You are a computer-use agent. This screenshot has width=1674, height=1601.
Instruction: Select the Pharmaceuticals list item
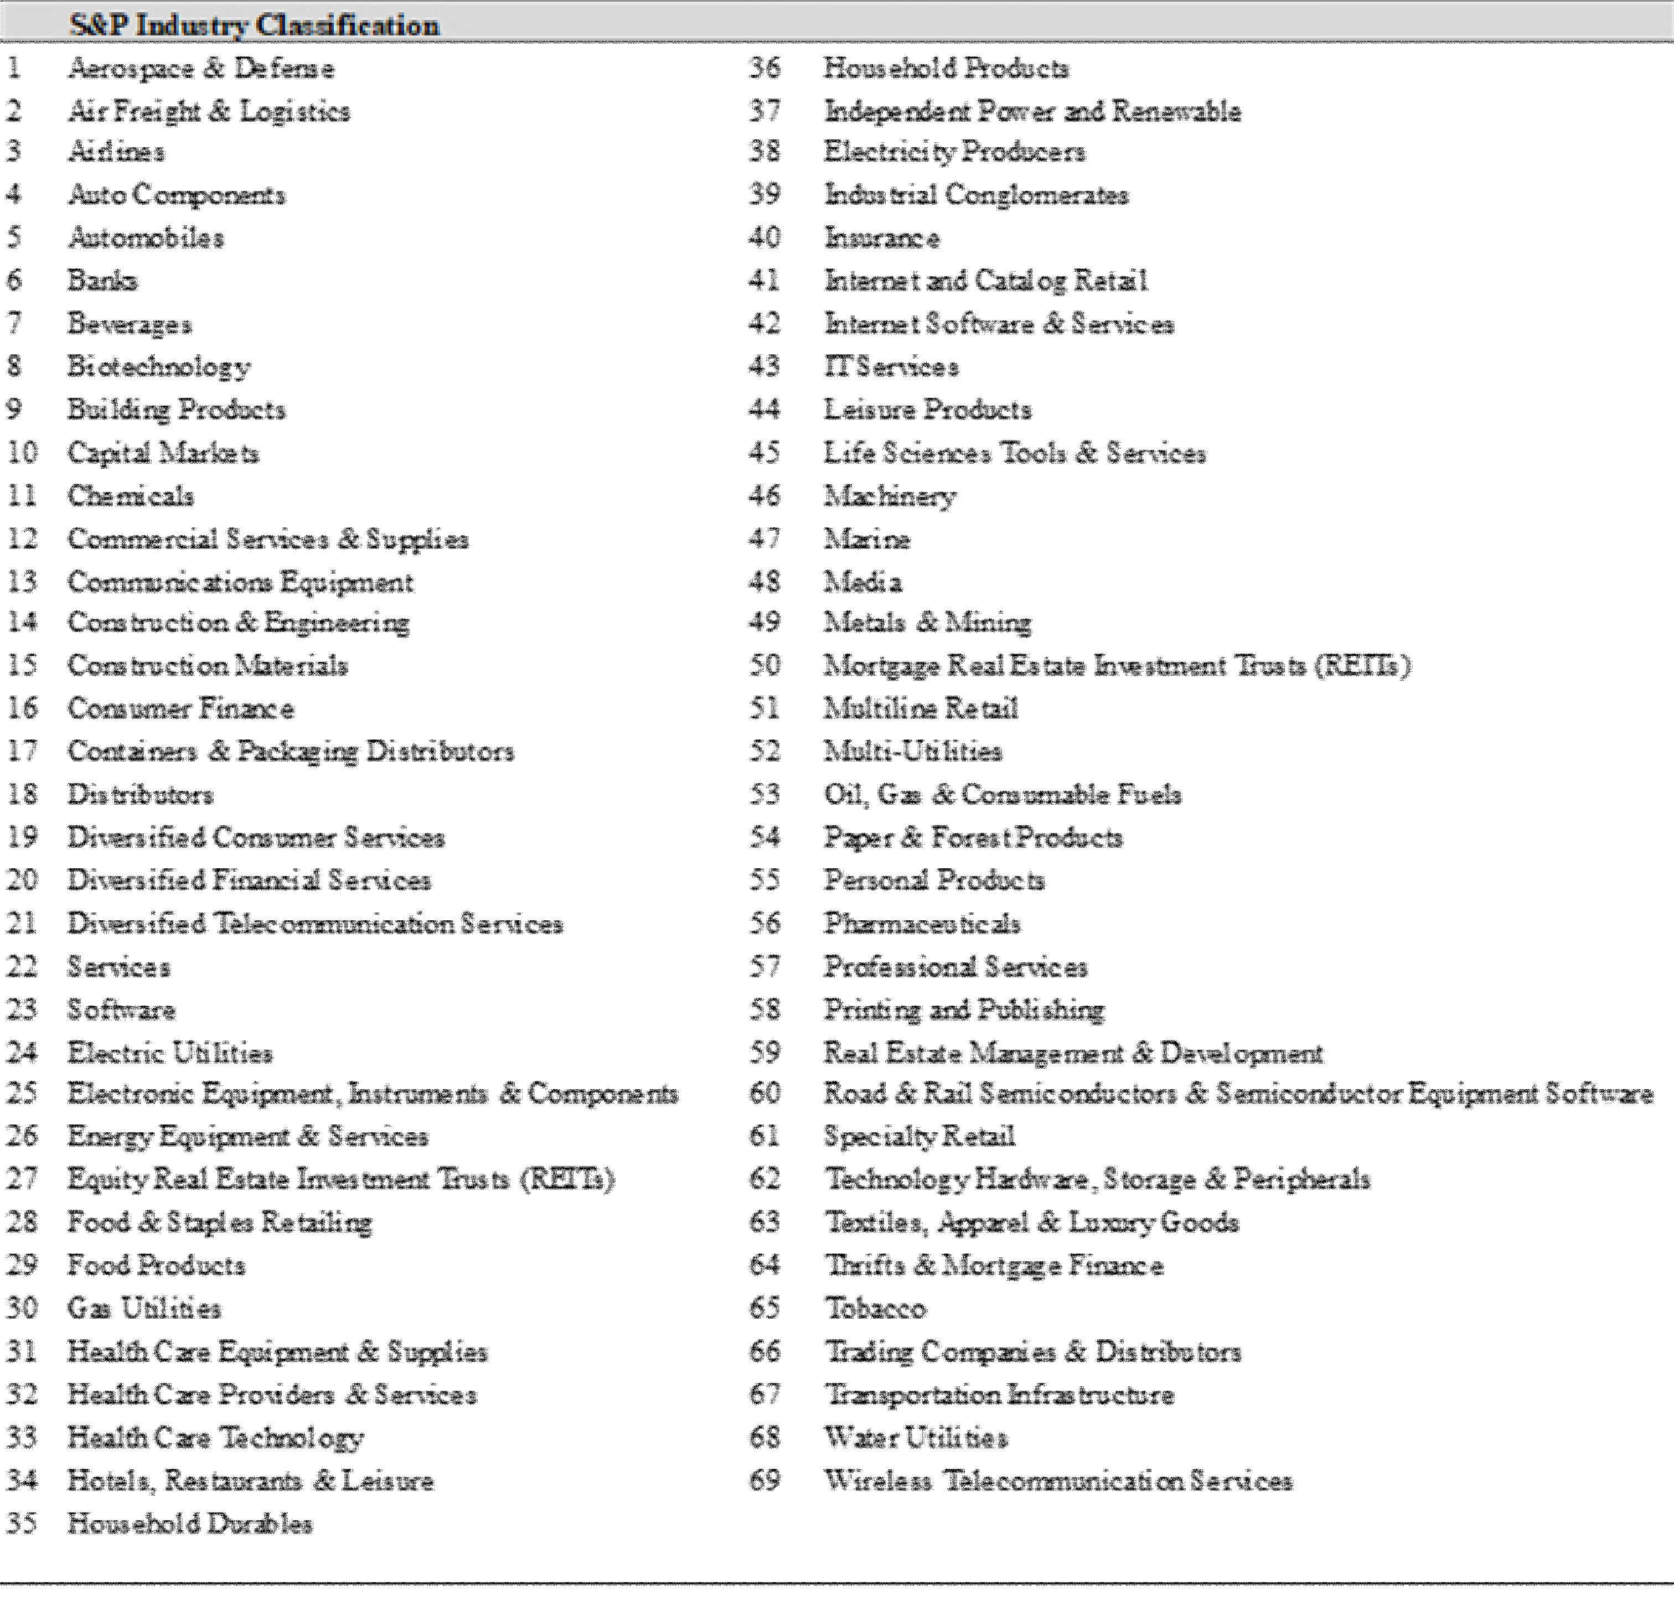coord(921,924)
